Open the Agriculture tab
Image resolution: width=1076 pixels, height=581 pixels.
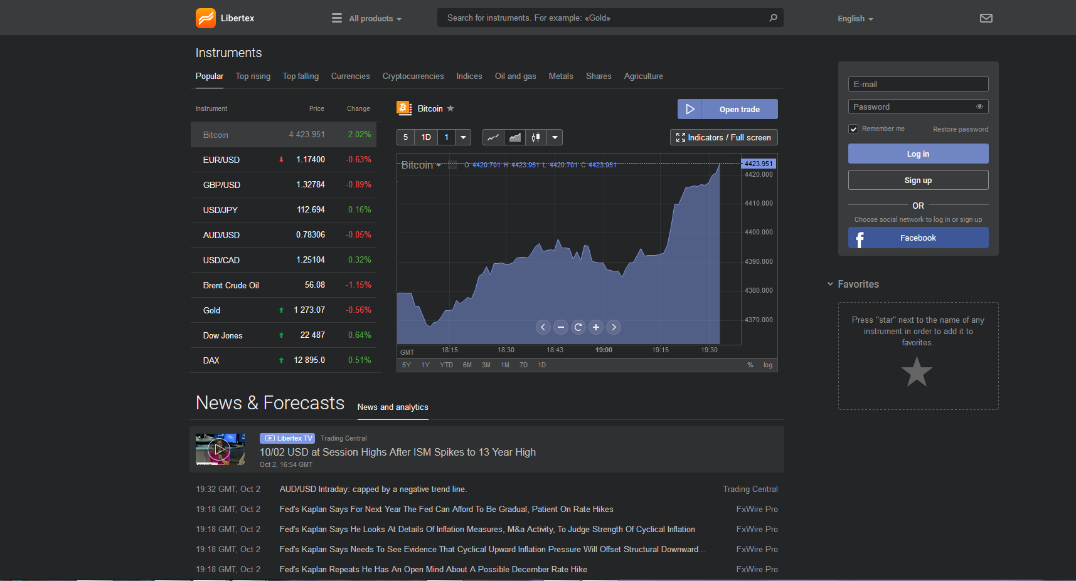pos(643,76)
